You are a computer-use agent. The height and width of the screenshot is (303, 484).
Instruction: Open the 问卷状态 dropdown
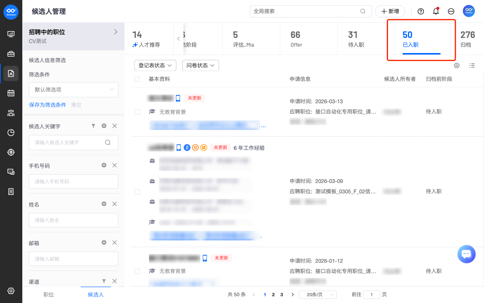201,65
